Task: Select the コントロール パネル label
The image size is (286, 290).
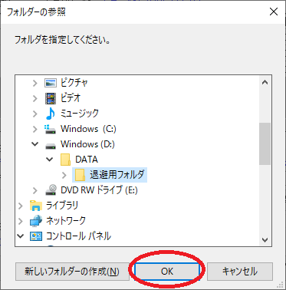Action: (78, 236)
